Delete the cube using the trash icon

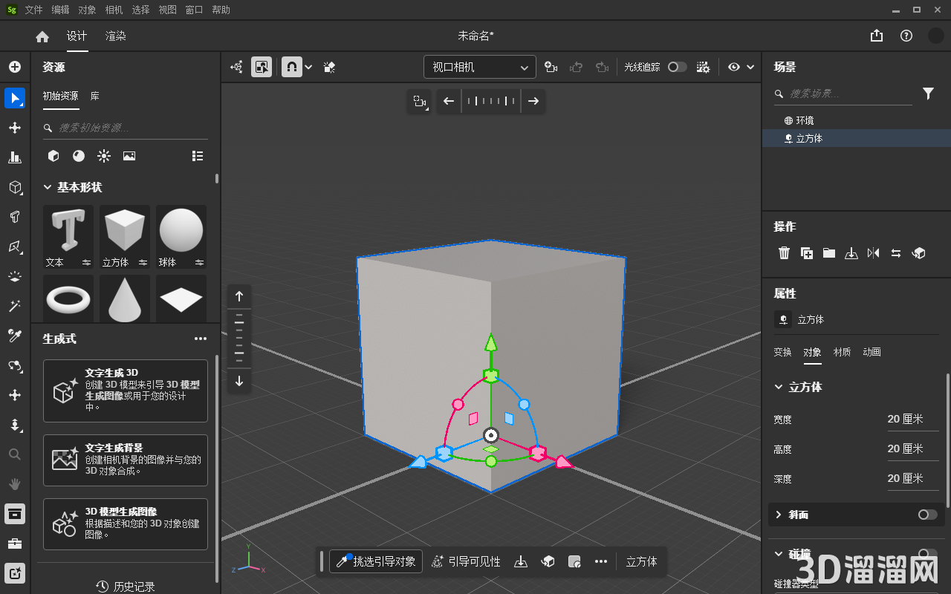click(x=785, y=252)
